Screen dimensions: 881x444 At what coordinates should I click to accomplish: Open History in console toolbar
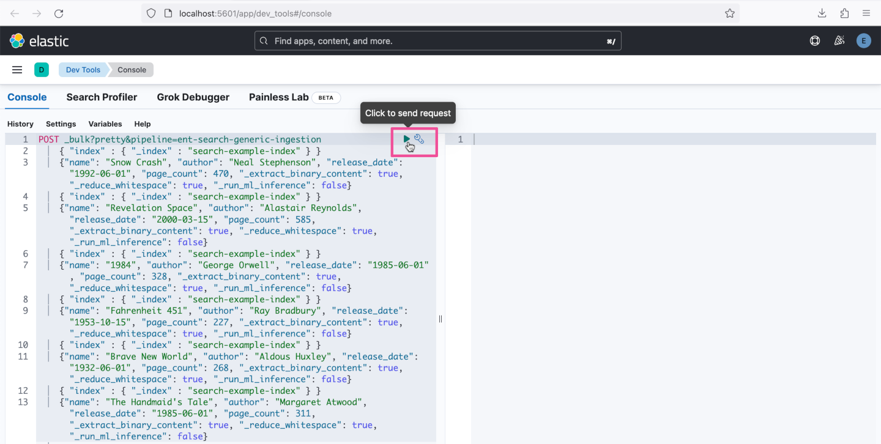point(20,124)
